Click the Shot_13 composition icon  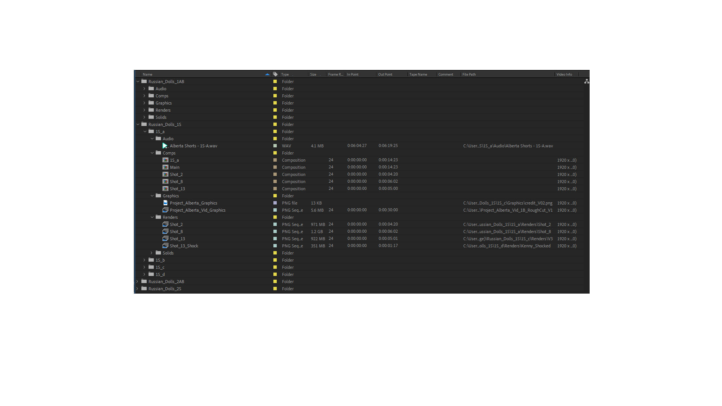tap(165, 189)
